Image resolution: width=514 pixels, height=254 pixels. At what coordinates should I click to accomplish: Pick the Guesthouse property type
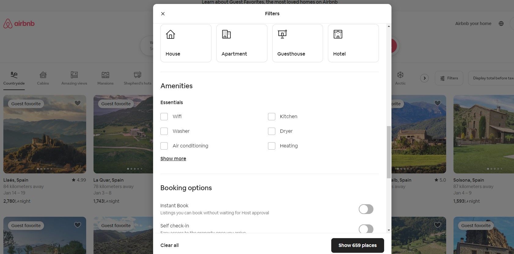pos(297,43)
